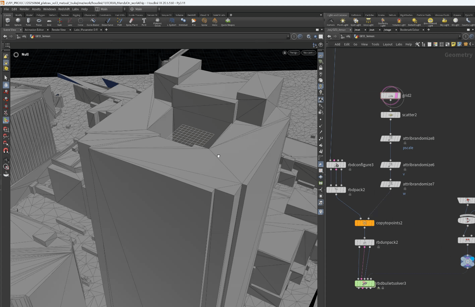The width and height of the screenshot is (475, 307).
Task: Click the Camera shelf tool
Action: coord(331,22)
